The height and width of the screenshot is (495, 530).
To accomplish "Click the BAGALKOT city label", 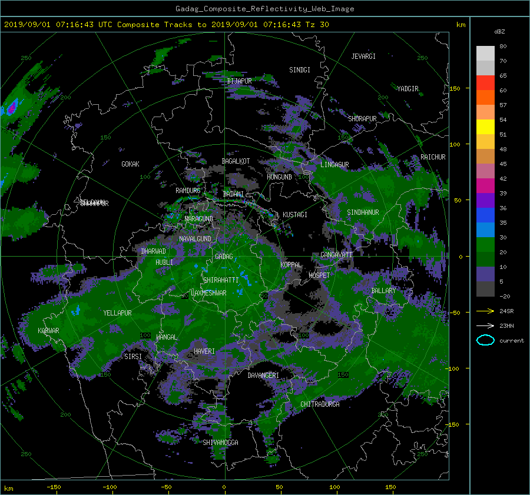I will pos(236,161).
